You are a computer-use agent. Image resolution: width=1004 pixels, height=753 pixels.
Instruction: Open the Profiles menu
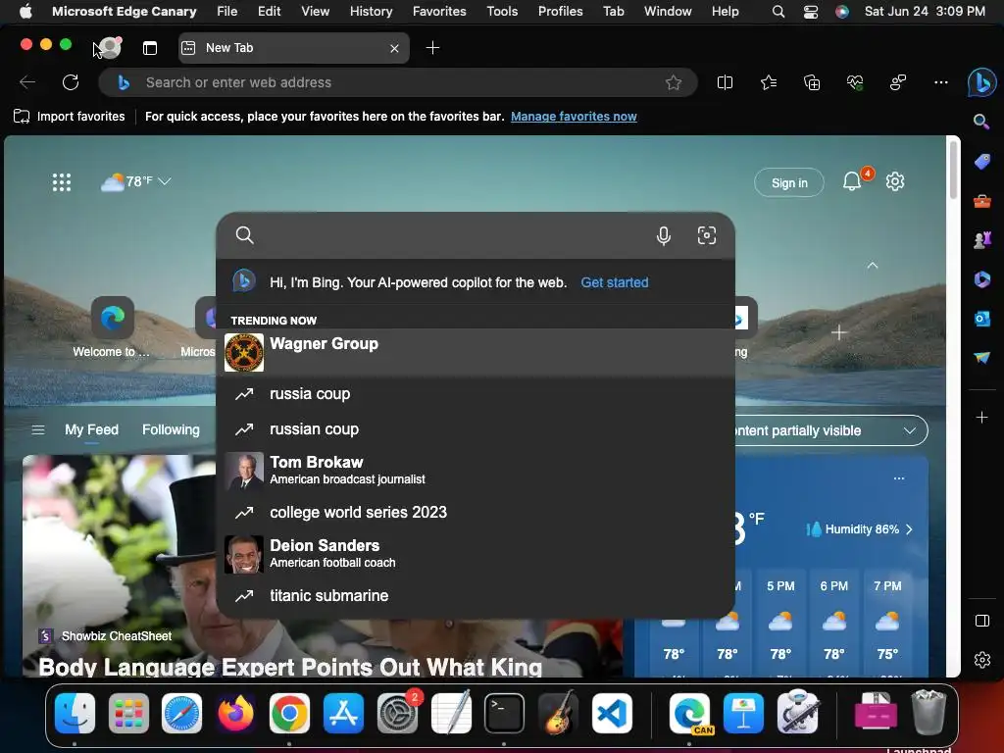tap(560, 11)
